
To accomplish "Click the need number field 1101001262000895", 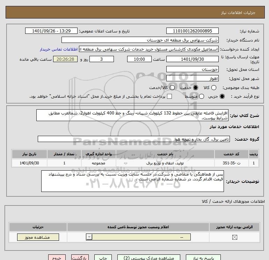I will (192, 31).
